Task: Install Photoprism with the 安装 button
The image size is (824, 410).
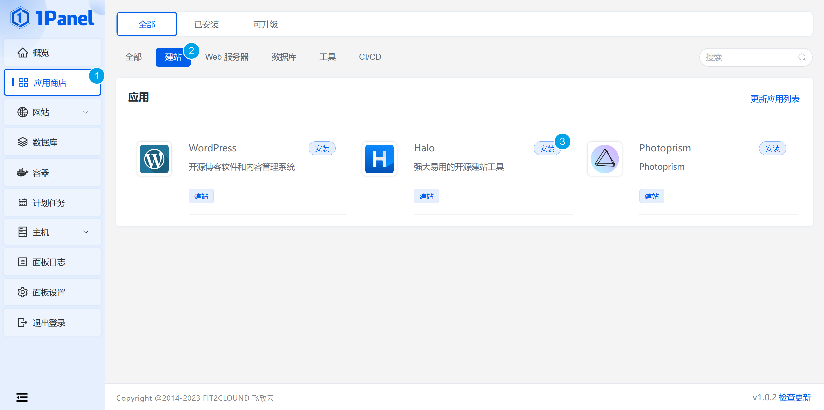Action: coord(772,148)
